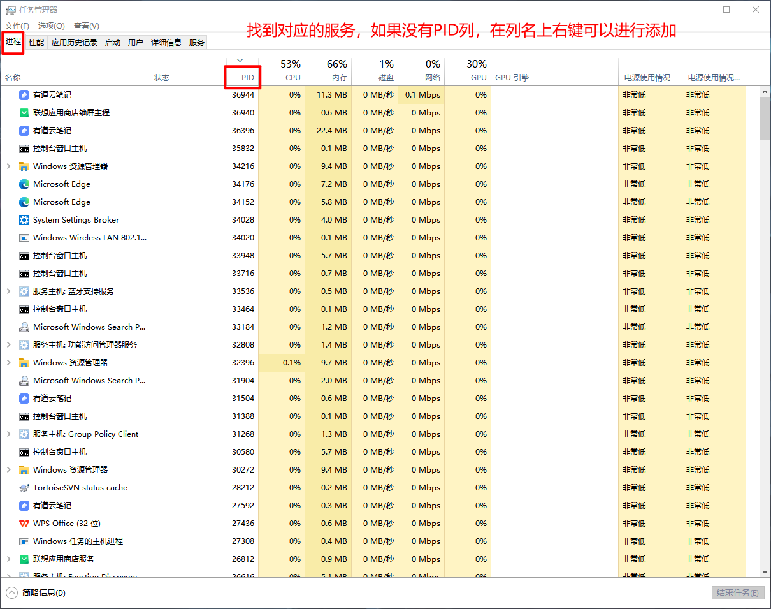Click the 有道云笔记 icon in row PID 31504
Image resolution: width=771 pixels, height=609 pixels.
click(24, 398)
